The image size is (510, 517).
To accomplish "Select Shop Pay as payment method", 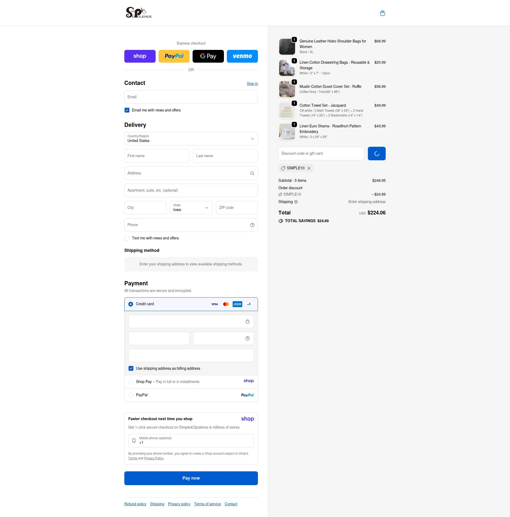I will [131, 382].
